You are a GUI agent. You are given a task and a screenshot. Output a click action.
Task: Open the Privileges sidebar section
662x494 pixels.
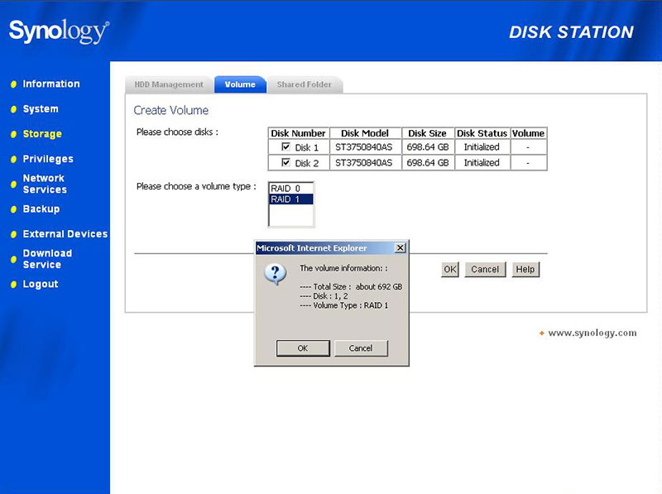(48, 159)
